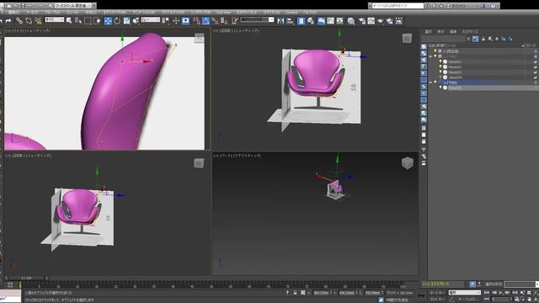
Task: Open the Render Setup dialog
Action: (x=361, y=21)
